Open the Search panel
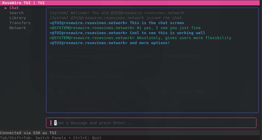The image size is (262, 140). point(17,13)
